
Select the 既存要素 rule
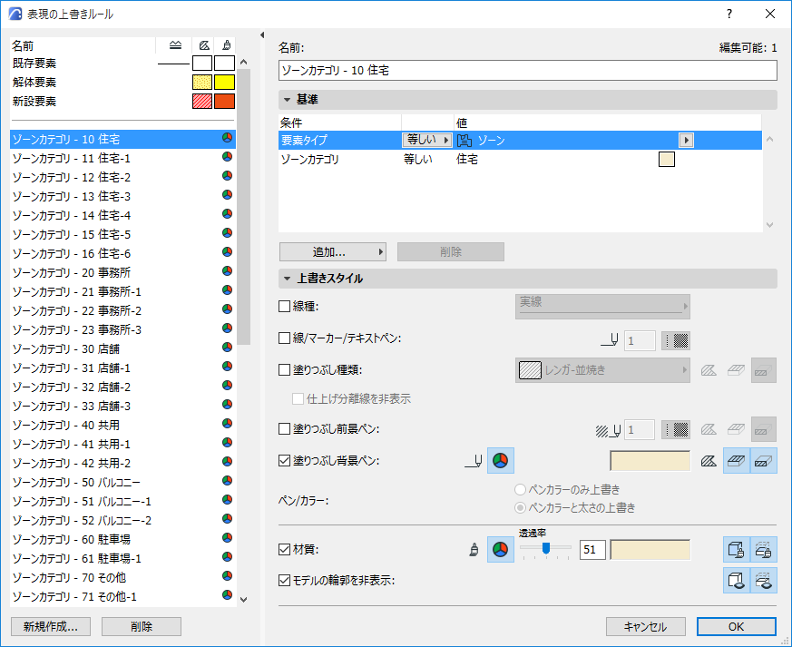click(x=122, y=64)
